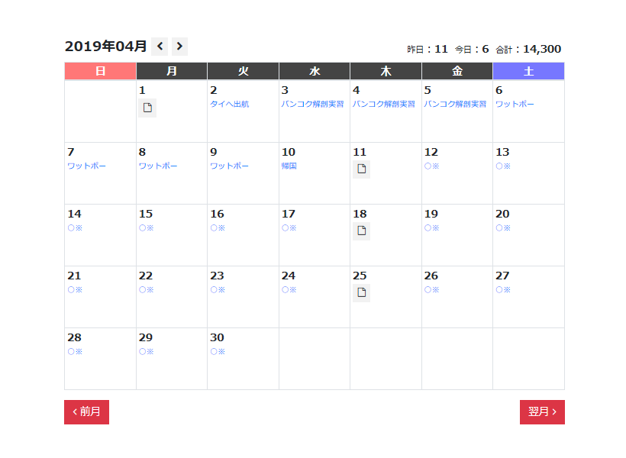The height and width of the screenshot is (458, 626).
Task: Open the ○※ entry on April 29
Action: coord(146,352)
